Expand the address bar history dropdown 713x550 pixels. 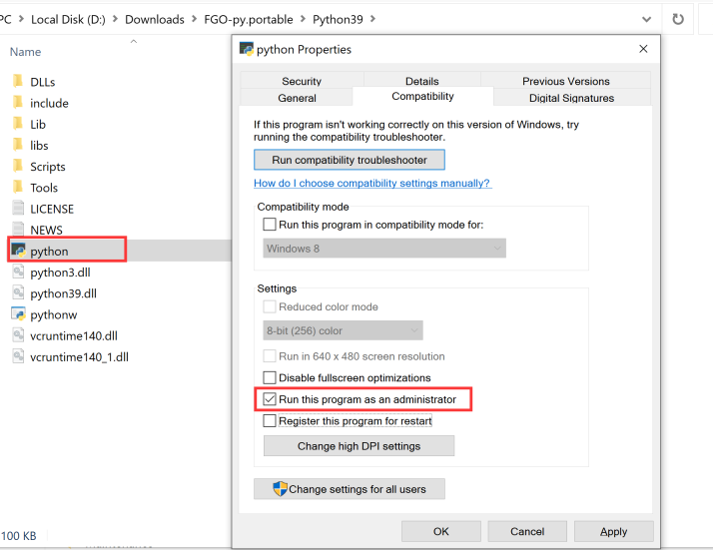[646, 19]
